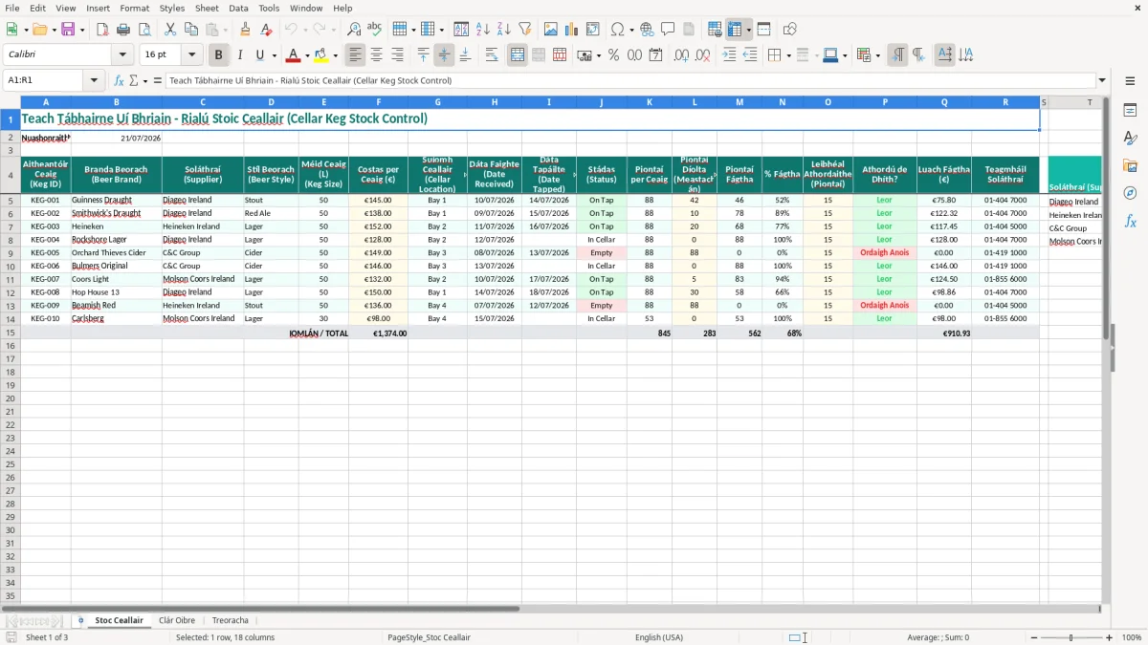Insert a comment
Viewport: 1148px width, 645px height.
(668, 30)
